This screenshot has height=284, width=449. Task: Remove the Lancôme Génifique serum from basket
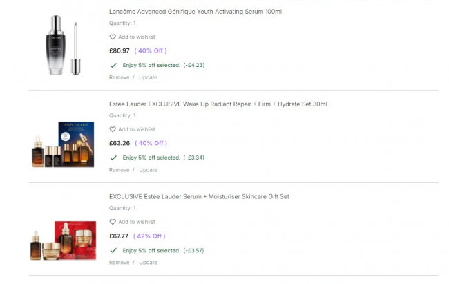pyautogui.click(x=119, y=77)
